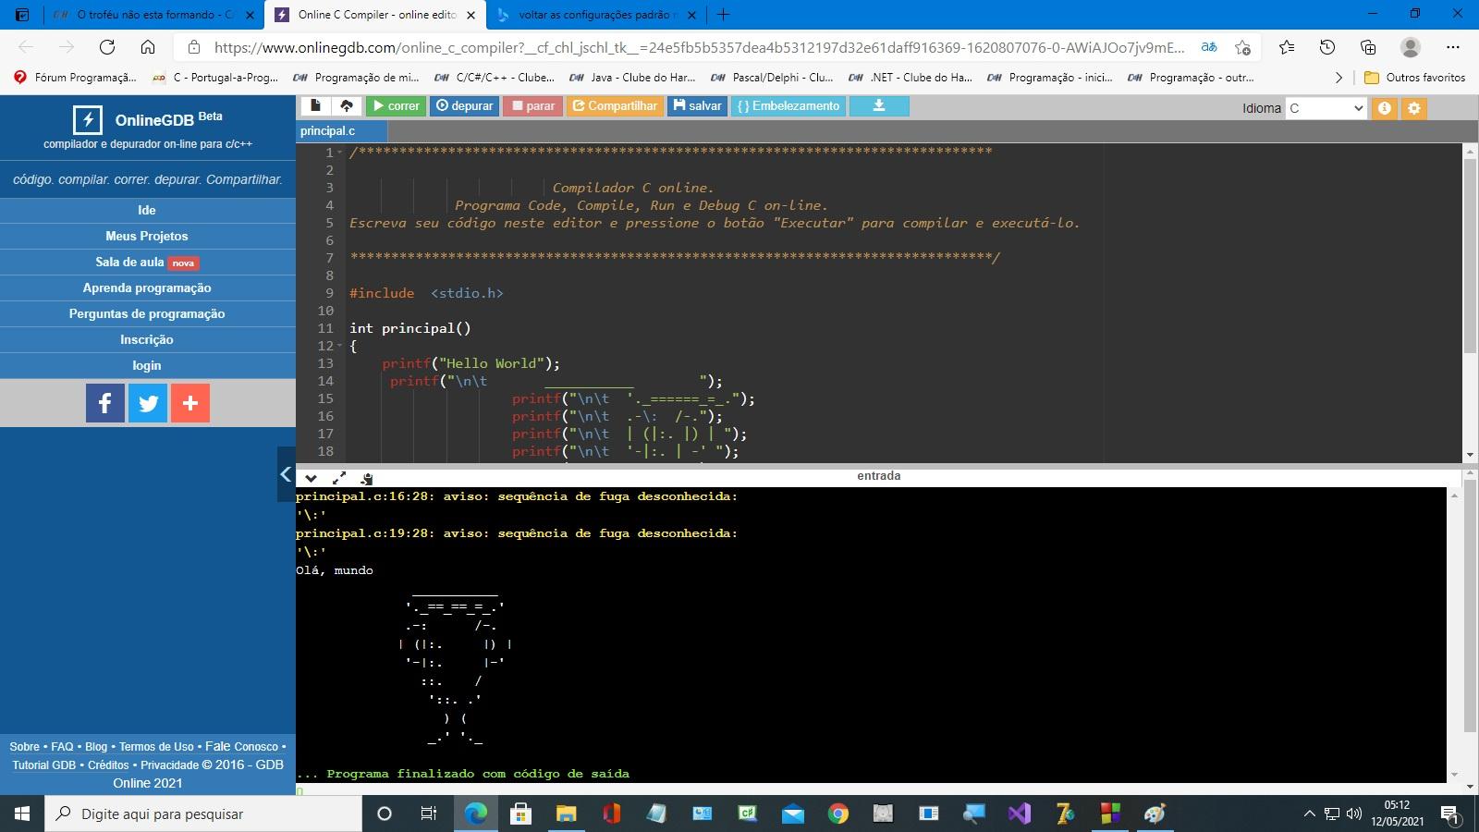This screenshot has width=1479, height=832.
Task: Open browser history icon
Action: pos(1327,47)
